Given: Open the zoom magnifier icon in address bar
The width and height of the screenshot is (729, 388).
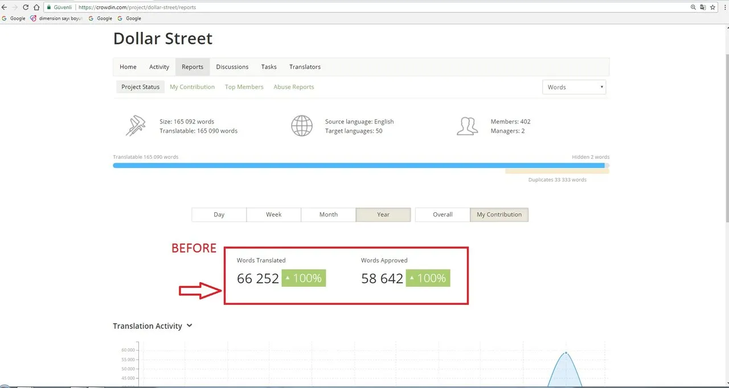Looking at the screenshot, I should tap(693, 7).
